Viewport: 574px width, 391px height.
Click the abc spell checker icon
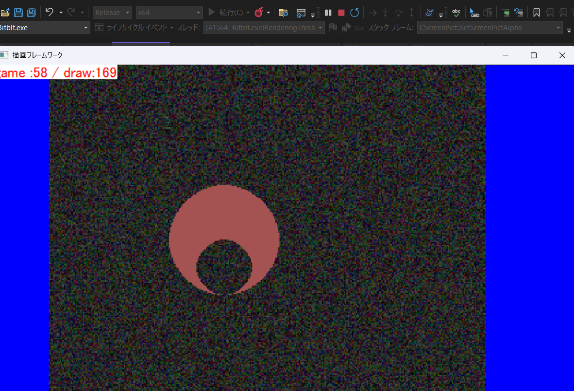[456, 12]
